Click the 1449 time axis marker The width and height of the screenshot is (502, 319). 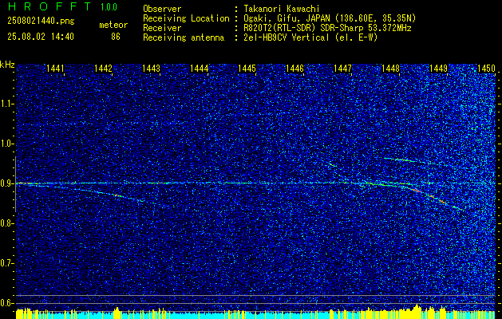(438, 68)
